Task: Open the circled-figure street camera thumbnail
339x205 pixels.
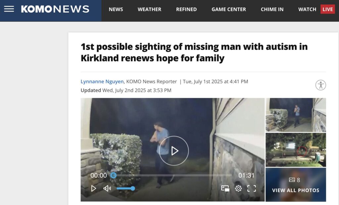Action: point(296,150)
